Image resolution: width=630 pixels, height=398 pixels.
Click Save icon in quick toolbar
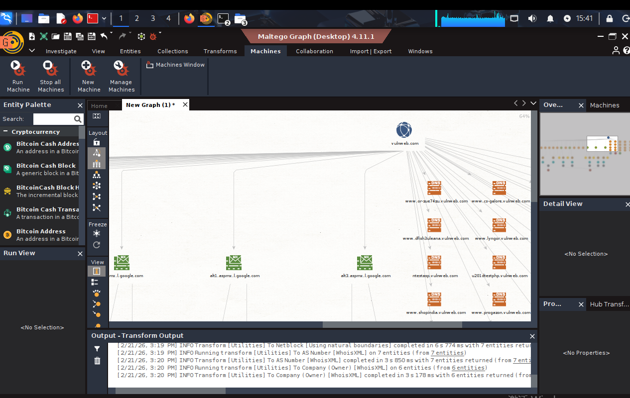67,36
